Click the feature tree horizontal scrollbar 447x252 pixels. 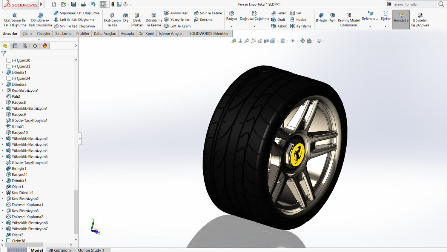(x=24, y=245)
